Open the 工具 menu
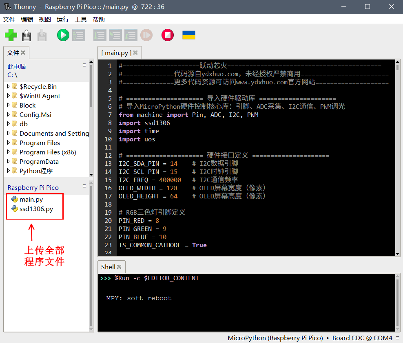Image resolution: width=403 pixels, height=343 pixels. 81,19
